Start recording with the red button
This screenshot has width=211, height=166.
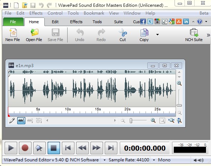point(25,148)
